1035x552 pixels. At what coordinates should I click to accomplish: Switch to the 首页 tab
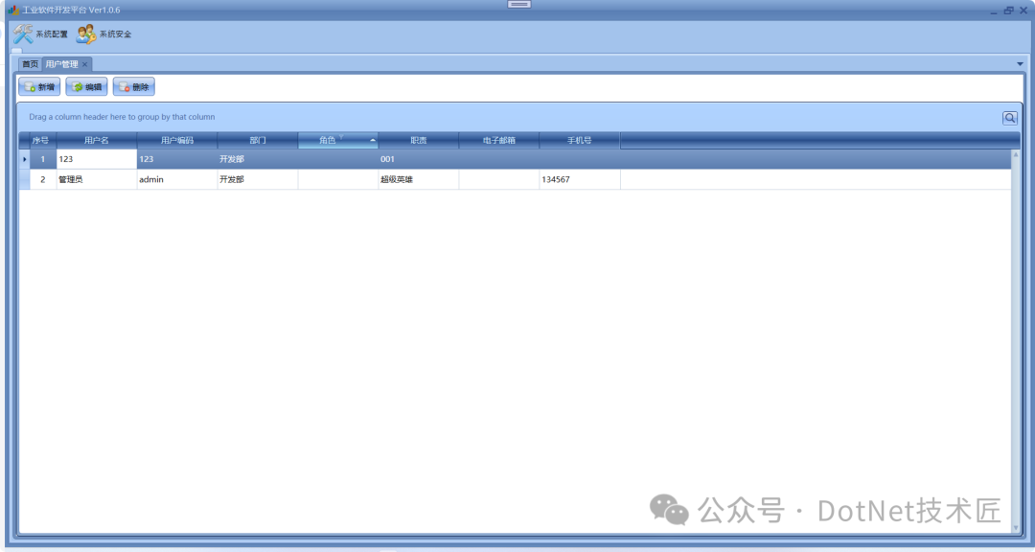point(31,64)
